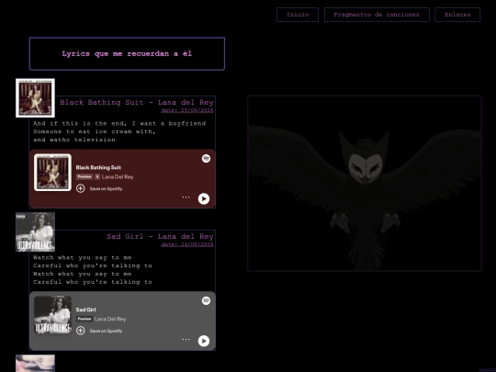Click the Blue Banisters album thumbnail above first post

click(x=35, y=98)
